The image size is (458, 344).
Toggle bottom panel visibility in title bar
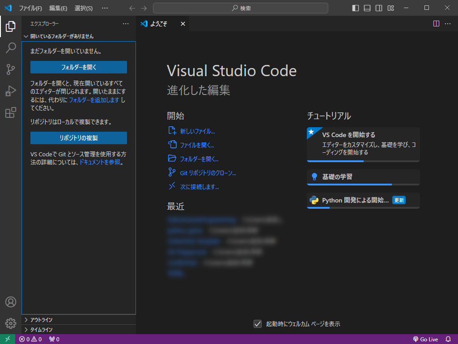(367, 8)
